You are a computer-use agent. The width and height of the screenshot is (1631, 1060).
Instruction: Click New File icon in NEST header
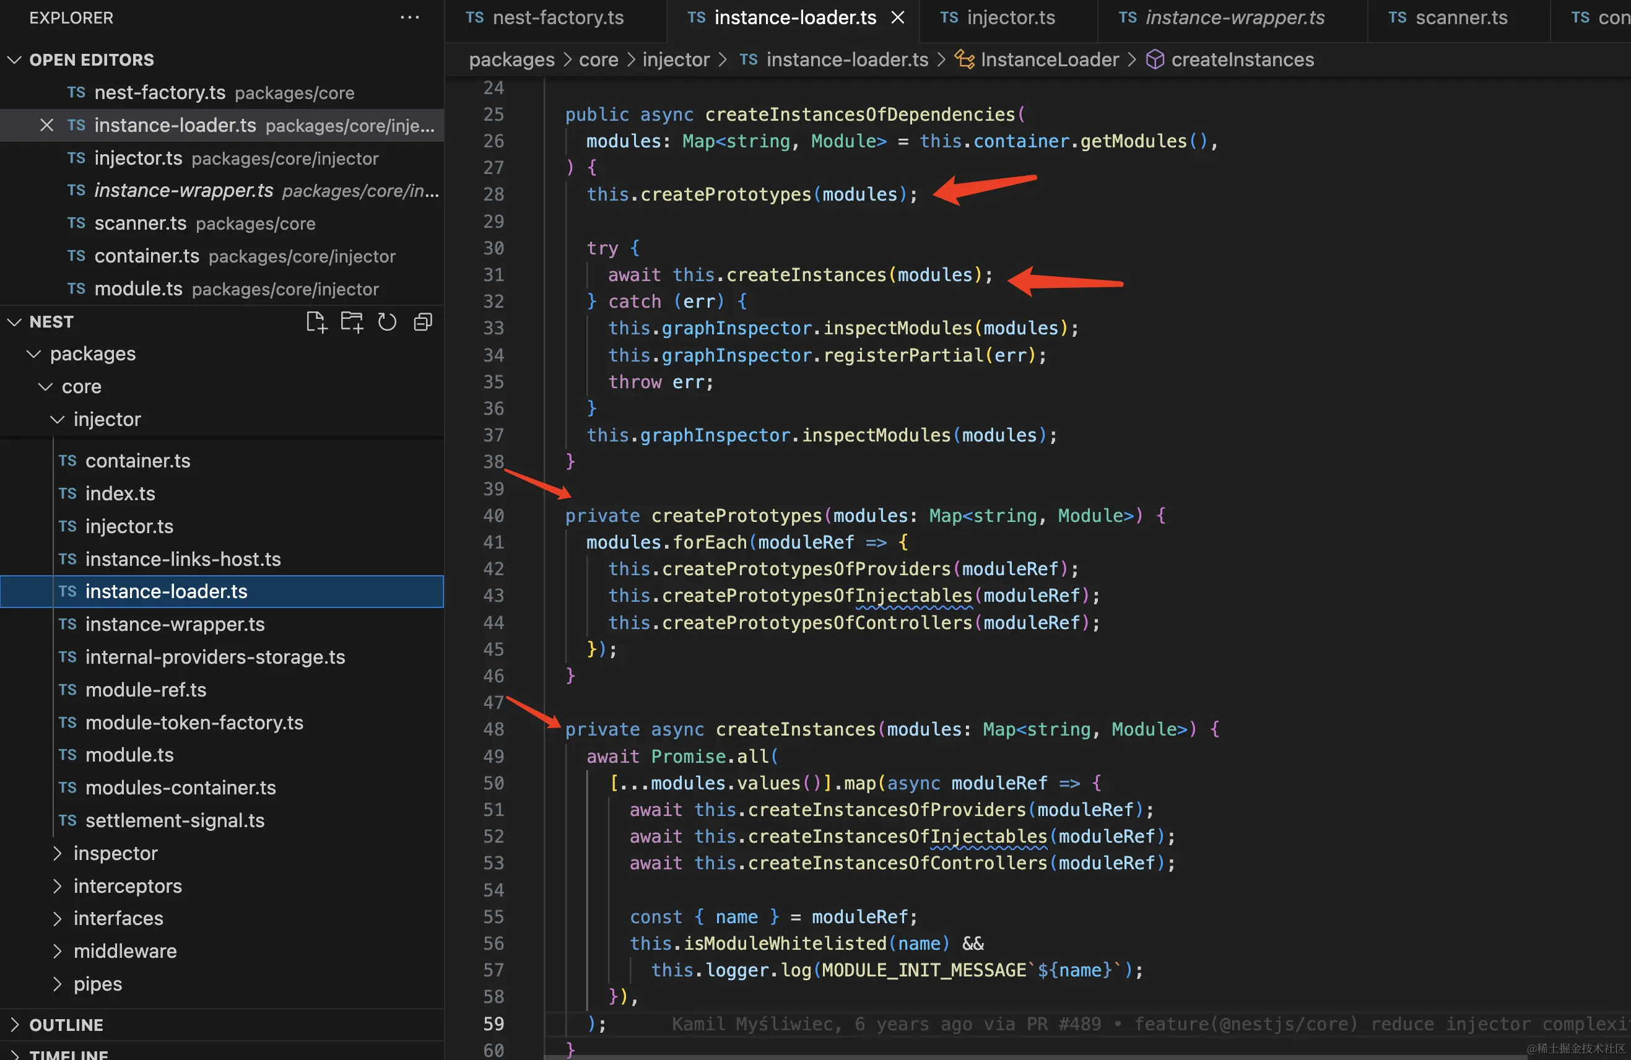(316, 321)
